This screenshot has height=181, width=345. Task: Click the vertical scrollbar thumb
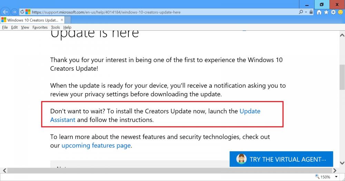[342, 77]
